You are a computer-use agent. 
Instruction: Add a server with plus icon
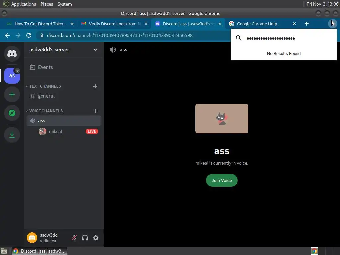(12, 94)
